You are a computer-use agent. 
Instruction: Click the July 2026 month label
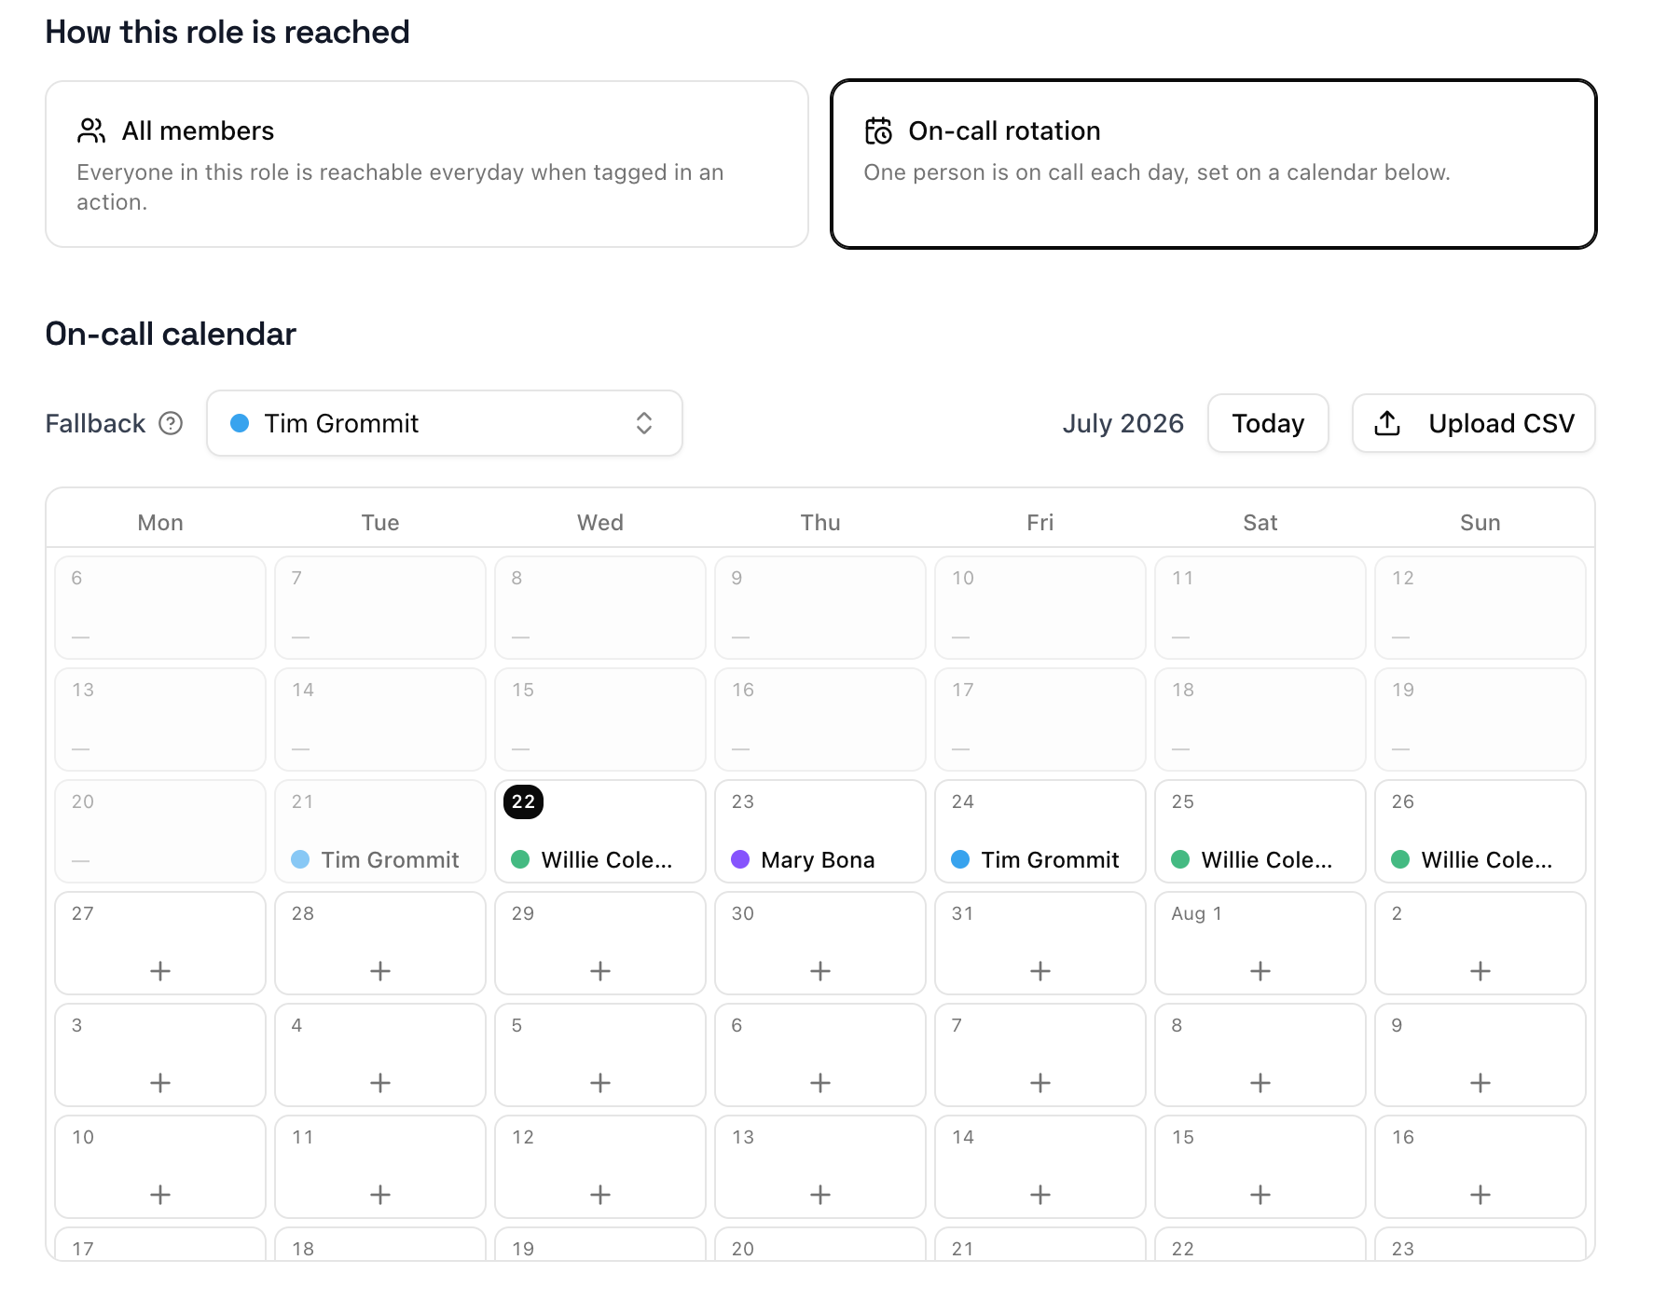pos(1122,423)
